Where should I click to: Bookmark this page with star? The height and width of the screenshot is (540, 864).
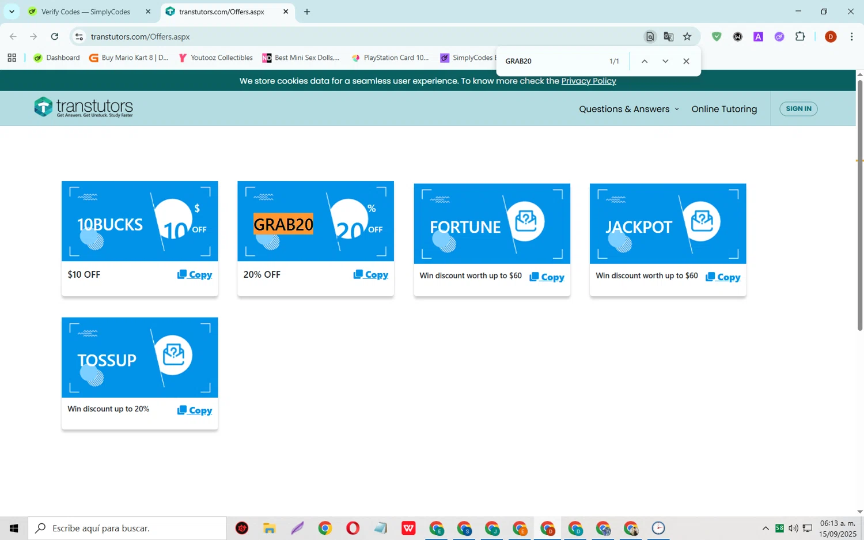[687, 36]
